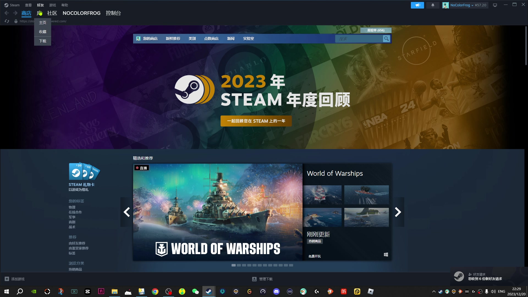Open File Explorer from the taskbar
The width and height of the screenshot is (528, 297).
(x=115, y=291)
